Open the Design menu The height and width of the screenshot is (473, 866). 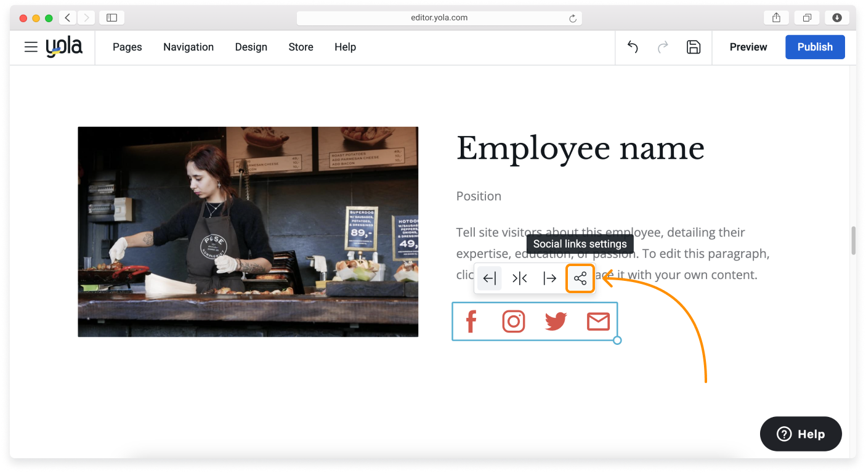pyautogui.click(x=251, y=47)
